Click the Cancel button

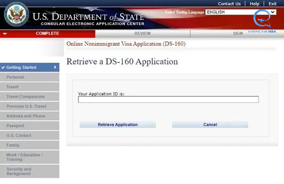210,125
